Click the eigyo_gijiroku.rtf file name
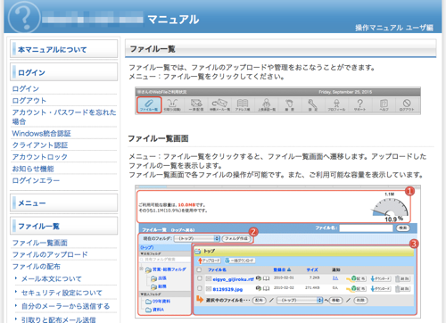Screen dimensions: 446x323 pos(233,279)
